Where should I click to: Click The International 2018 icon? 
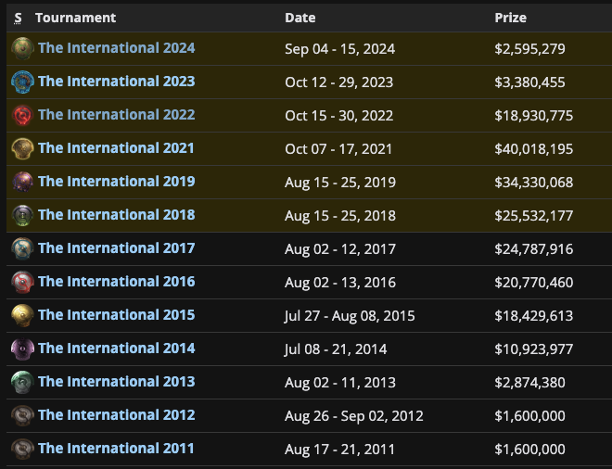coord(22,215)
